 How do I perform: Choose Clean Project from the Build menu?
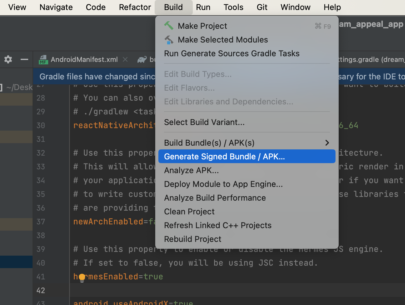pyautogui.click(x=189, y=212)
